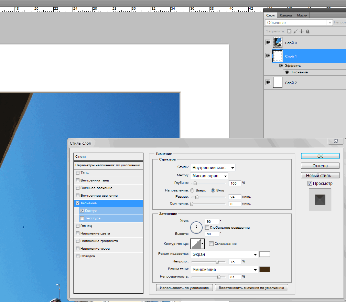
Task: Enable Внутренняя тень checkbox
Action: click(77, 180)
